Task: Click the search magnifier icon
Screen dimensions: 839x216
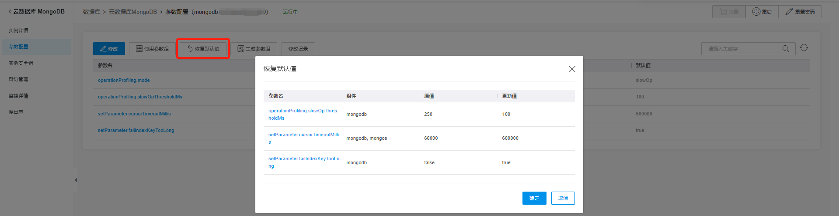Action: click(786, 49)
